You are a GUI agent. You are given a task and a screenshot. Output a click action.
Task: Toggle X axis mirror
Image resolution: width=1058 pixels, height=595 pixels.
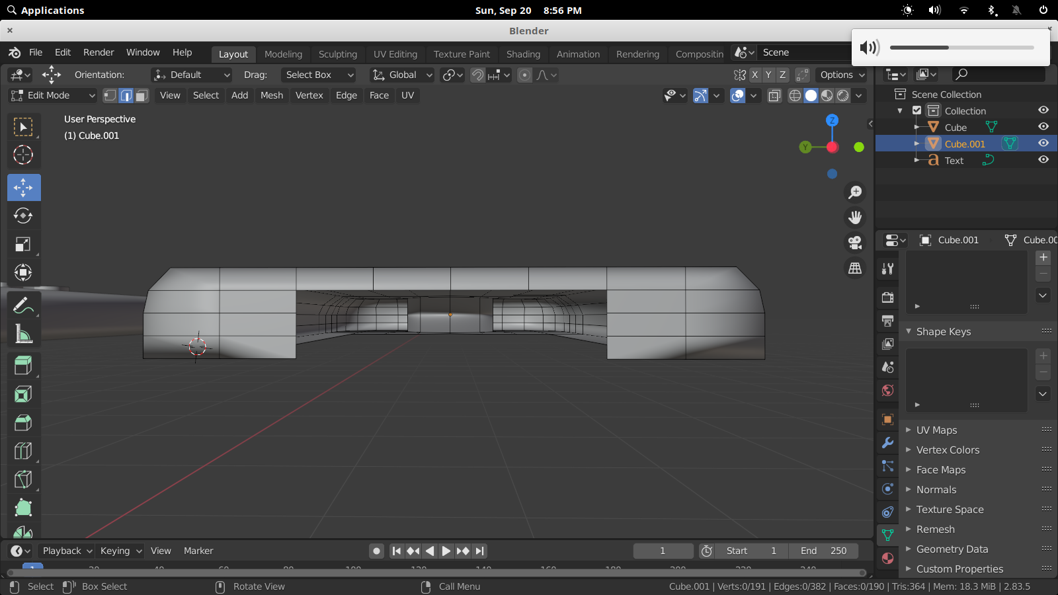click(x=754, y=75)
